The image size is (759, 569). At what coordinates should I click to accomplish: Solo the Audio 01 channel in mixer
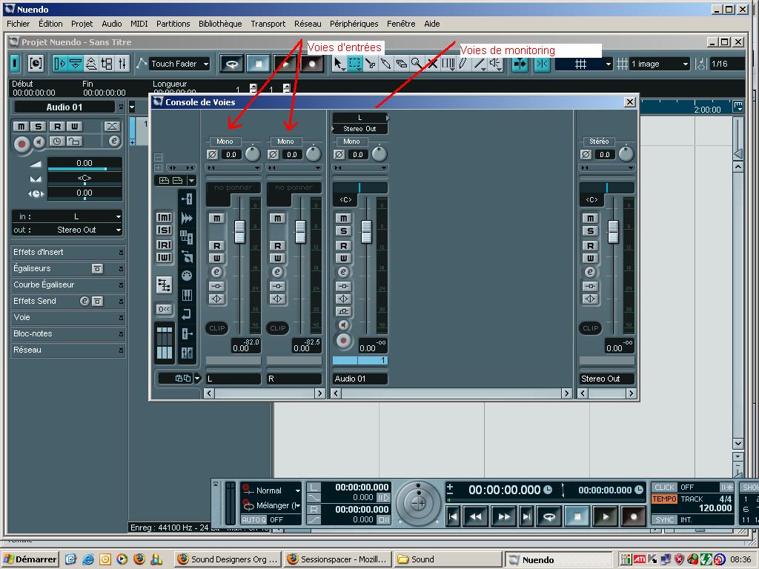(343, 231)
